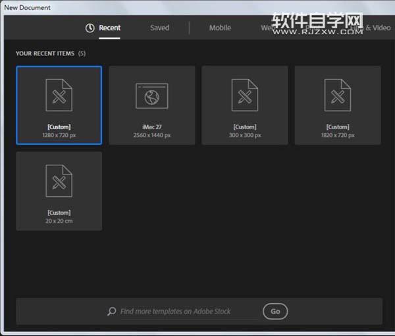395x336 pixels.
Task: Select the [Custom] 20 x 20 cm preset card
Action: [59, 191]
